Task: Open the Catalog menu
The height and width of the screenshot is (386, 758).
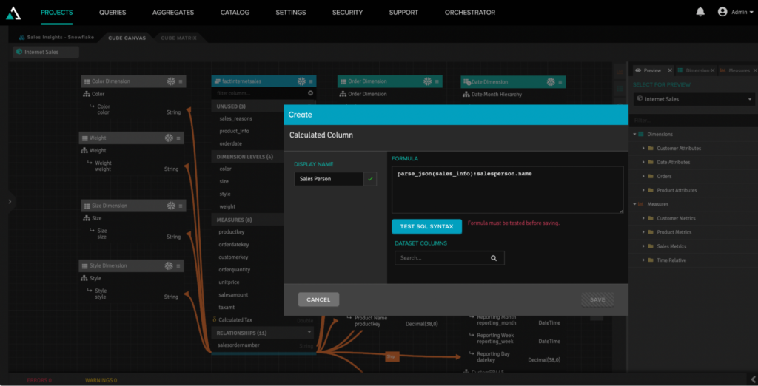Action: (235, 13)
